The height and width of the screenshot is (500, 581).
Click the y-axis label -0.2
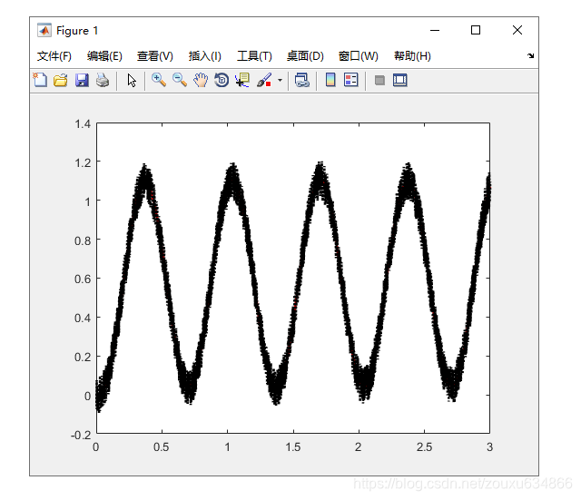click(81, 435)
